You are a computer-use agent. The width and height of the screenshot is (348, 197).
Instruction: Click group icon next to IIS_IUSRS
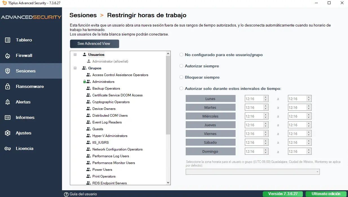coord(88,142)
